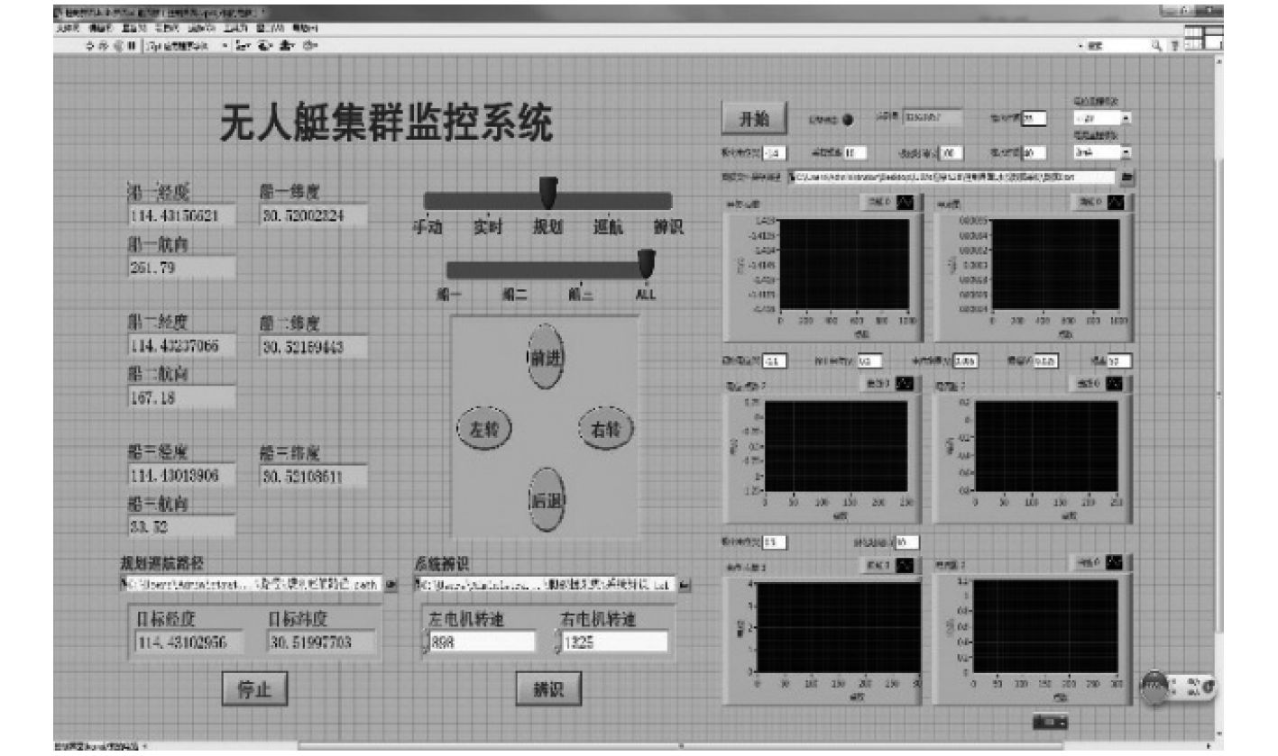Screen dimensions: 1278x756
Task: Open the first menu in menu bar
Action: point(67,28)
